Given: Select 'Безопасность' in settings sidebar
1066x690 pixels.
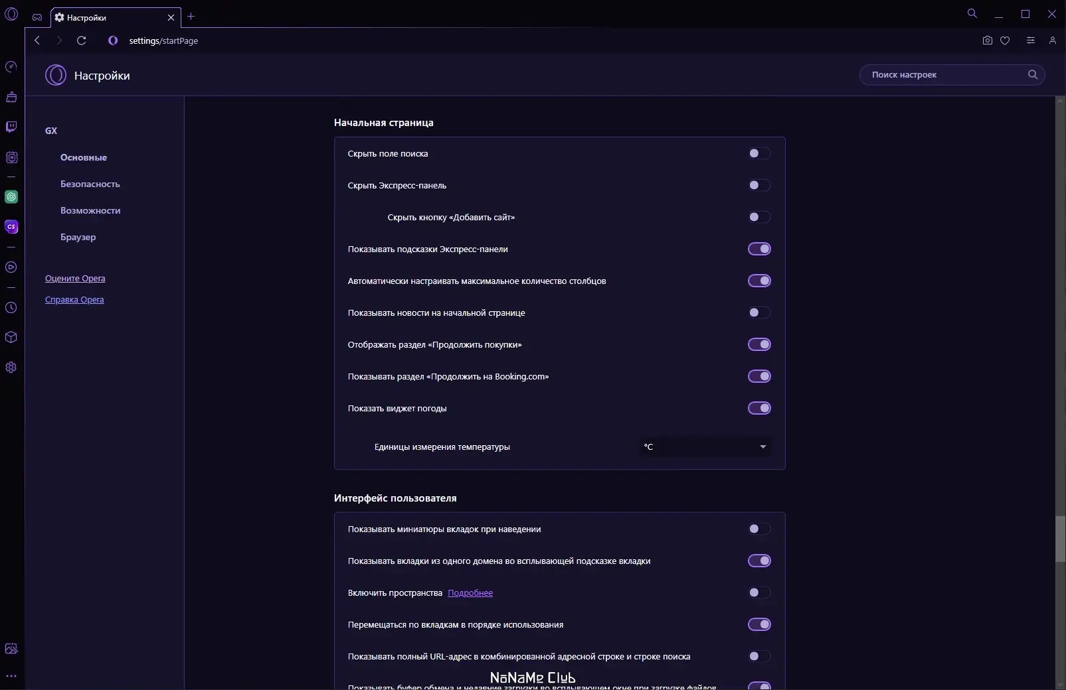Looking at the screenshot, I should click(x=90, y=184).
